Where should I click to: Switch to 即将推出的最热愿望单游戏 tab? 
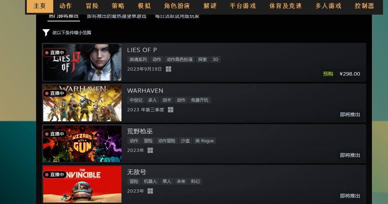click(116, 16)
